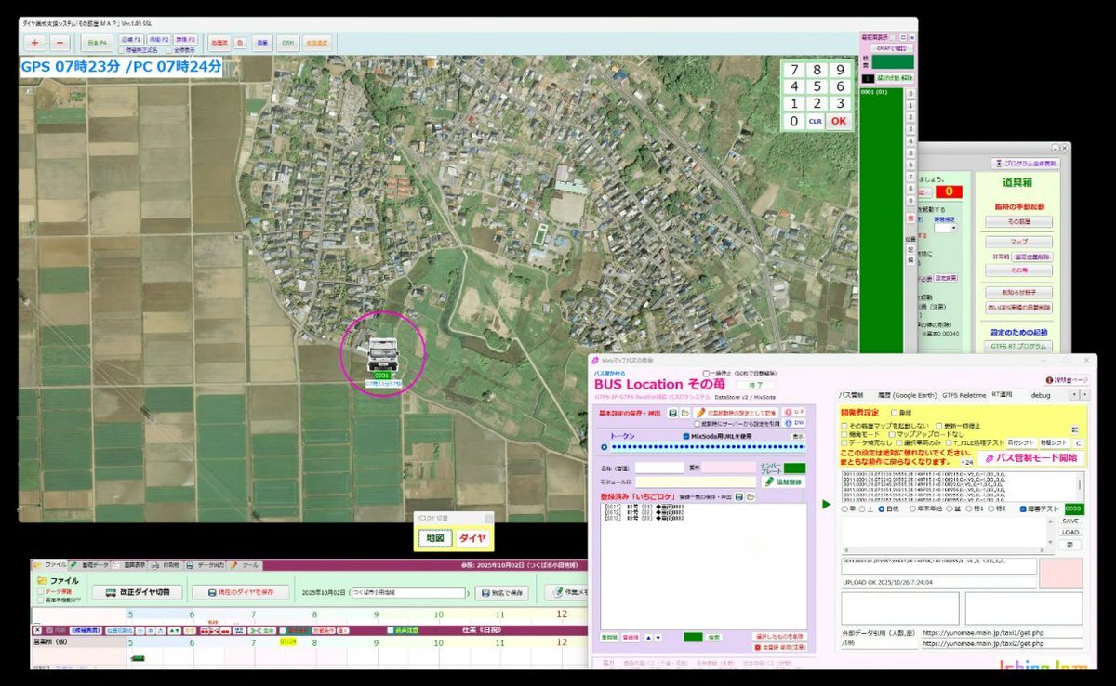The height and width of the screenshot is (686, 1116).
Task: Click the floppy save icon for basic settings
Action: click(671, 412)
